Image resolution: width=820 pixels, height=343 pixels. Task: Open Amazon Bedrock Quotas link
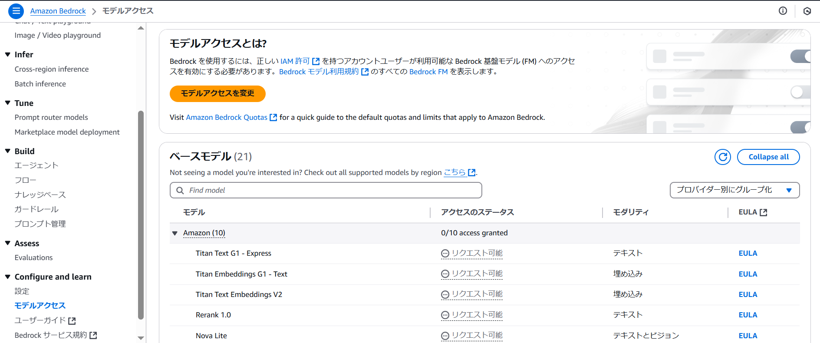pyautogui.click(x=227, y=117)
